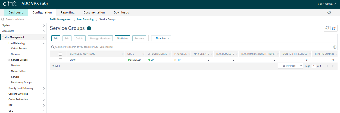The height and width of the screenshot is (113, 340).
Task: Click the Rename button
Action: [x=139, y=38]
